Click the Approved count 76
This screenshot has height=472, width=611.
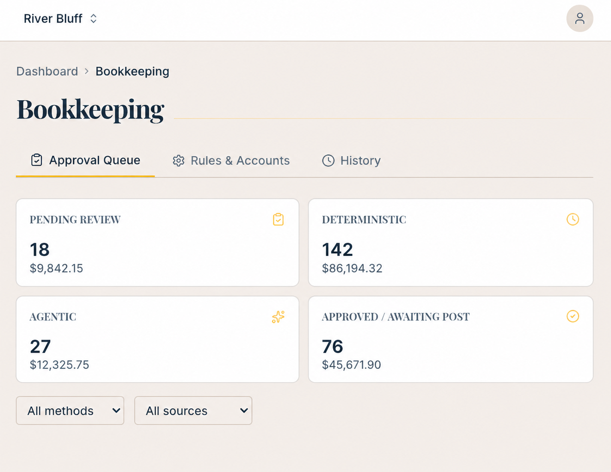(332, 346)
